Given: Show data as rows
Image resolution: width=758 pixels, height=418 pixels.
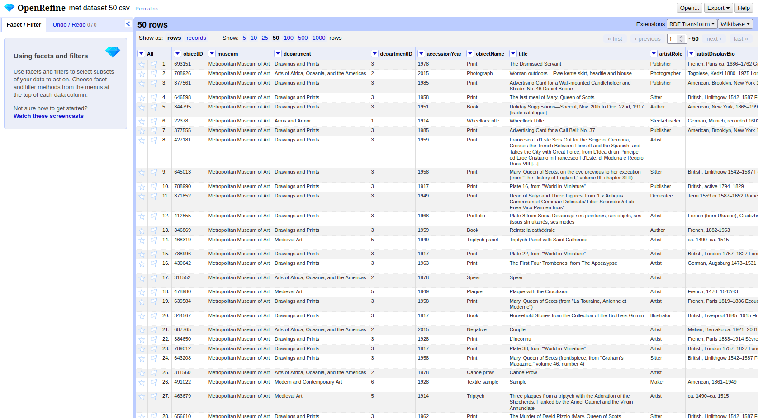Looking at the screenshot, I should [x=174, y=38].
